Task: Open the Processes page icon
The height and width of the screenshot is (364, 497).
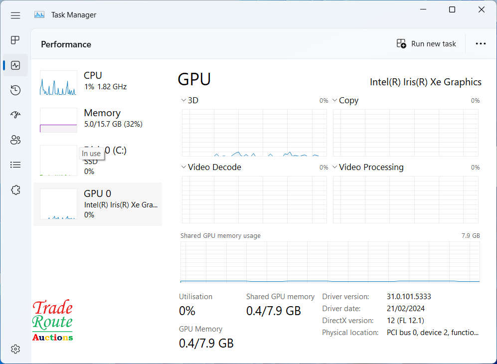Action: [15, 40]
